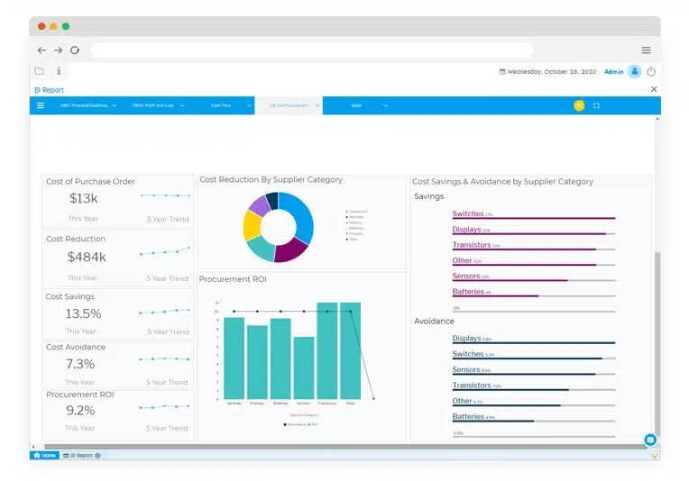Open the chat bubble icon at bottom right
Screen dimensions: 689x481
coord(650,440)
